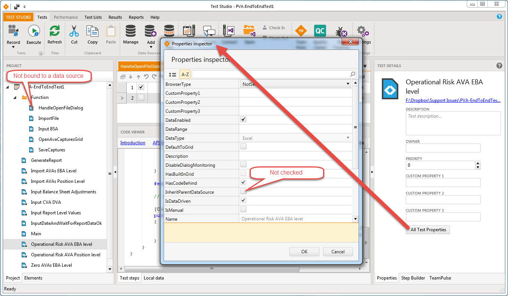Tick the IsManual checkbox

pyautogui.click(x=243, y=209)
